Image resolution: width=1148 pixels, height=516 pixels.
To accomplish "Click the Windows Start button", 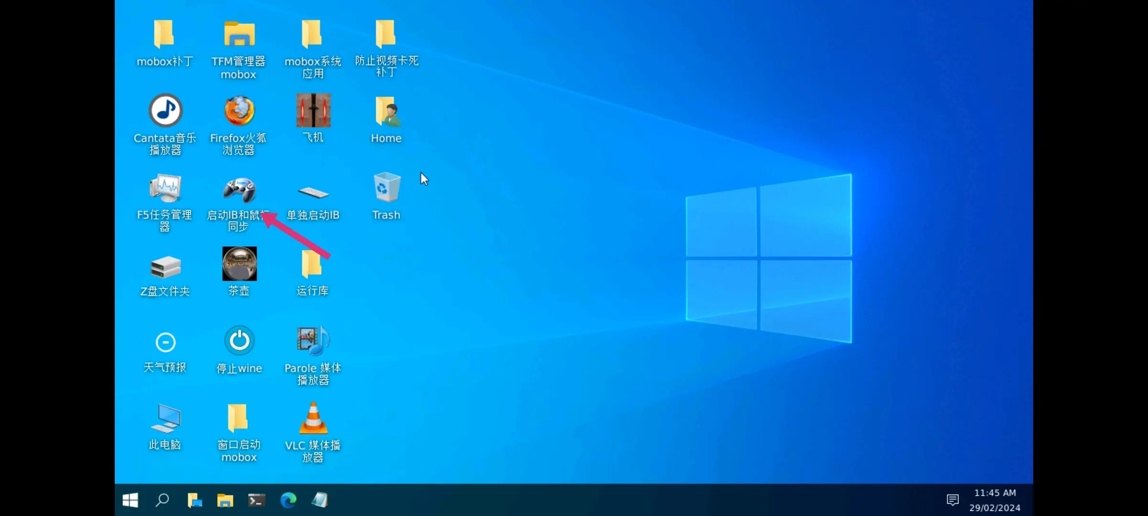I will click(x=130, y=500).
